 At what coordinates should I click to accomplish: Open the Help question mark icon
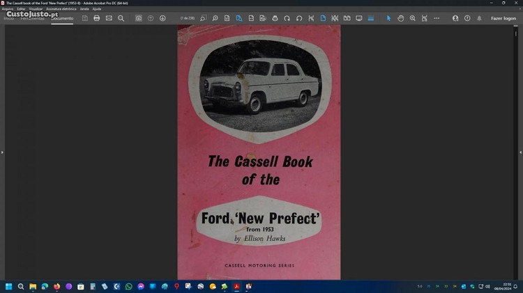tap(467, 18)
